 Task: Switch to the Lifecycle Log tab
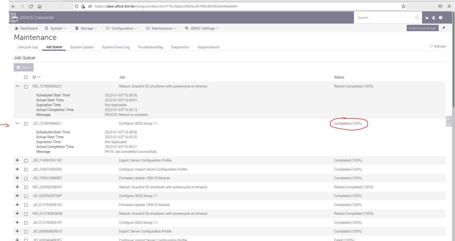coord(27,47)
